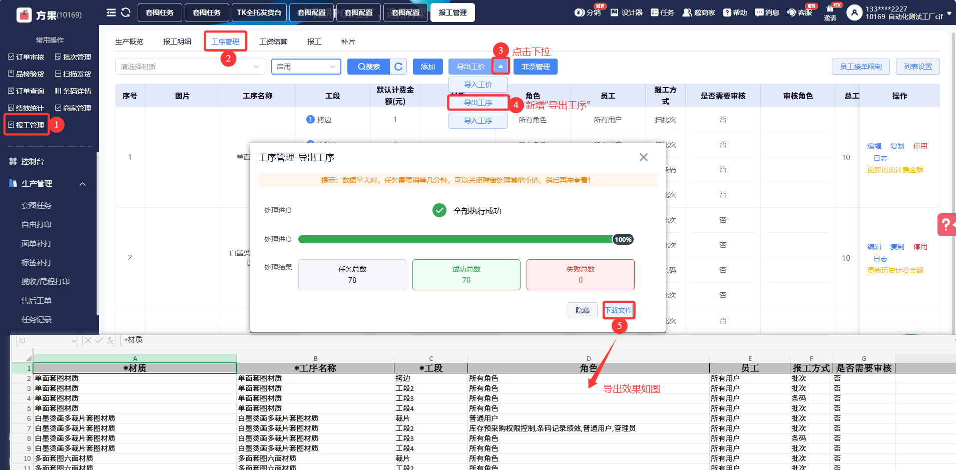956x470 pixels.
Task: Switch to the 生产概览 tab
Action: coord(129,42)
